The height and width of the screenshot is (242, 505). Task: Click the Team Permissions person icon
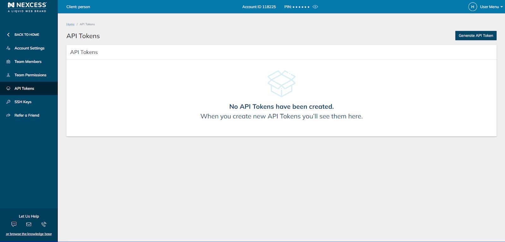[x=9, y=75]
